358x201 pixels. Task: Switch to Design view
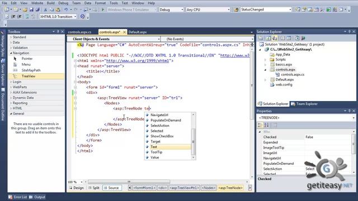coord(77,188)
